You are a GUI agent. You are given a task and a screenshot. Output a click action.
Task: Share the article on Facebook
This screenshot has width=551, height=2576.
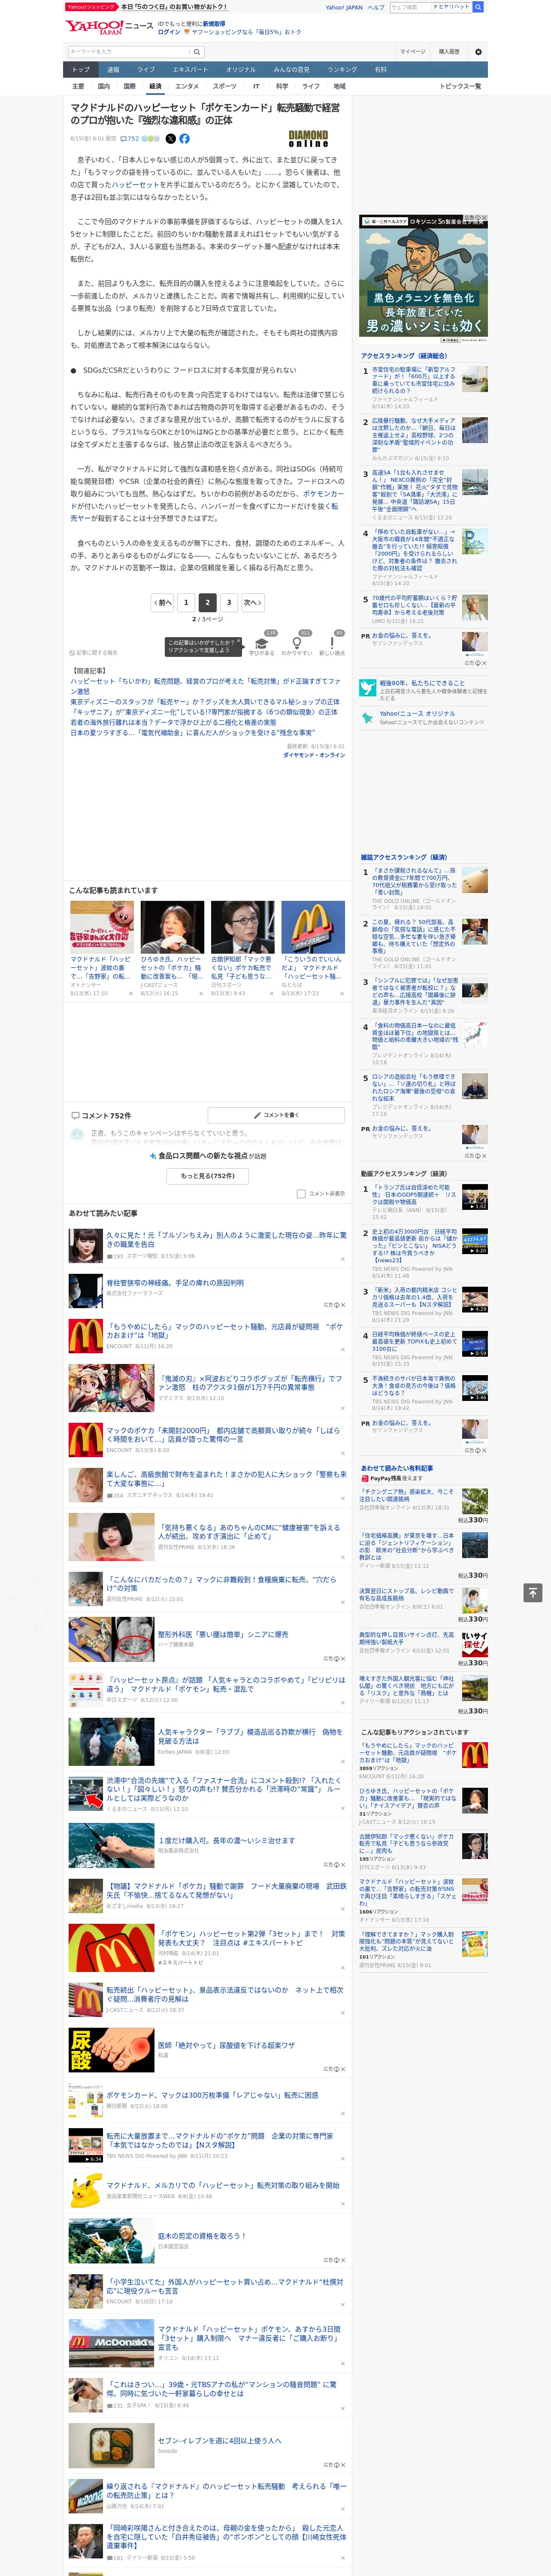(184, 139)
